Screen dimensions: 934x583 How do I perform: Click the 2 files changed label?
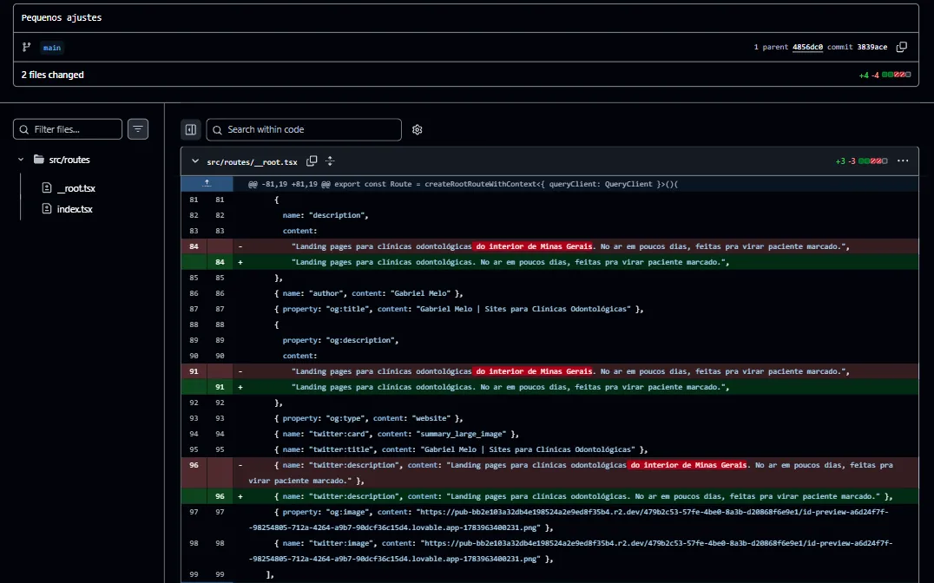point(52,75)
